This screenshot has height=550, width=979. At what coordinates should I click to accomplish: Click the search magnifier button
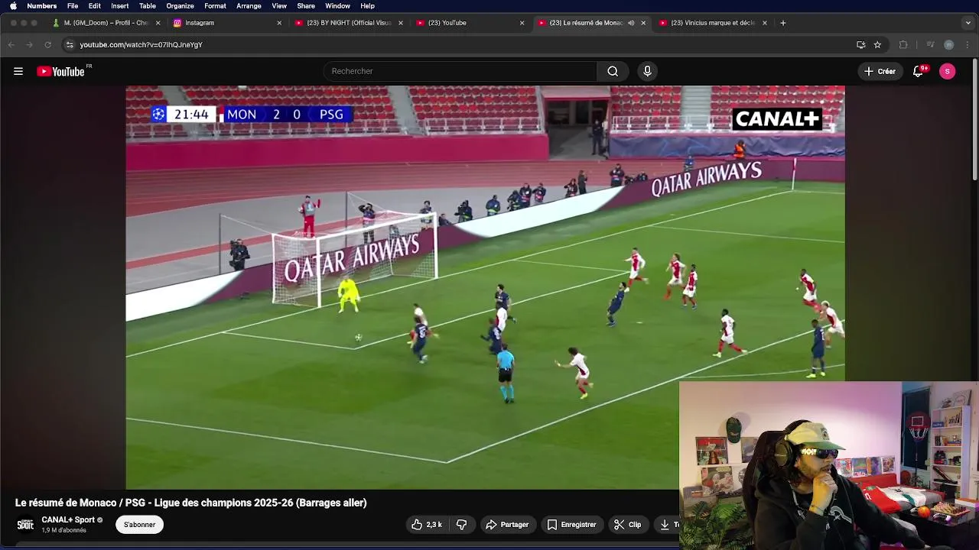pyautogui.click(x=613, y=71)
